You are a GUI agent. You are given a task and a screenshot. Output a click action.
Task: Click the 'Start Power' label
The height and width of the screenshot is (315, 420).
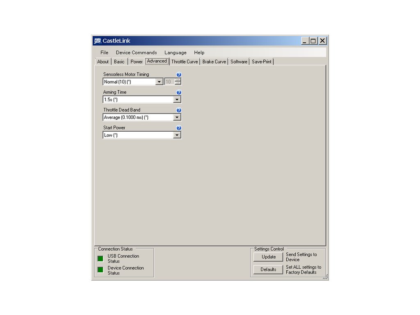[114, 128]
